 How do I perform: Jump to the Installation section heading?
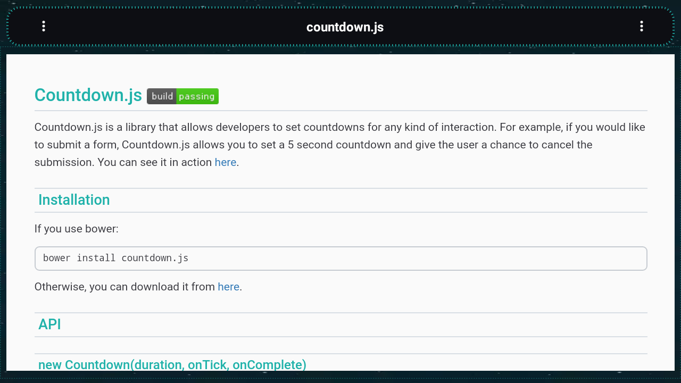74,200
